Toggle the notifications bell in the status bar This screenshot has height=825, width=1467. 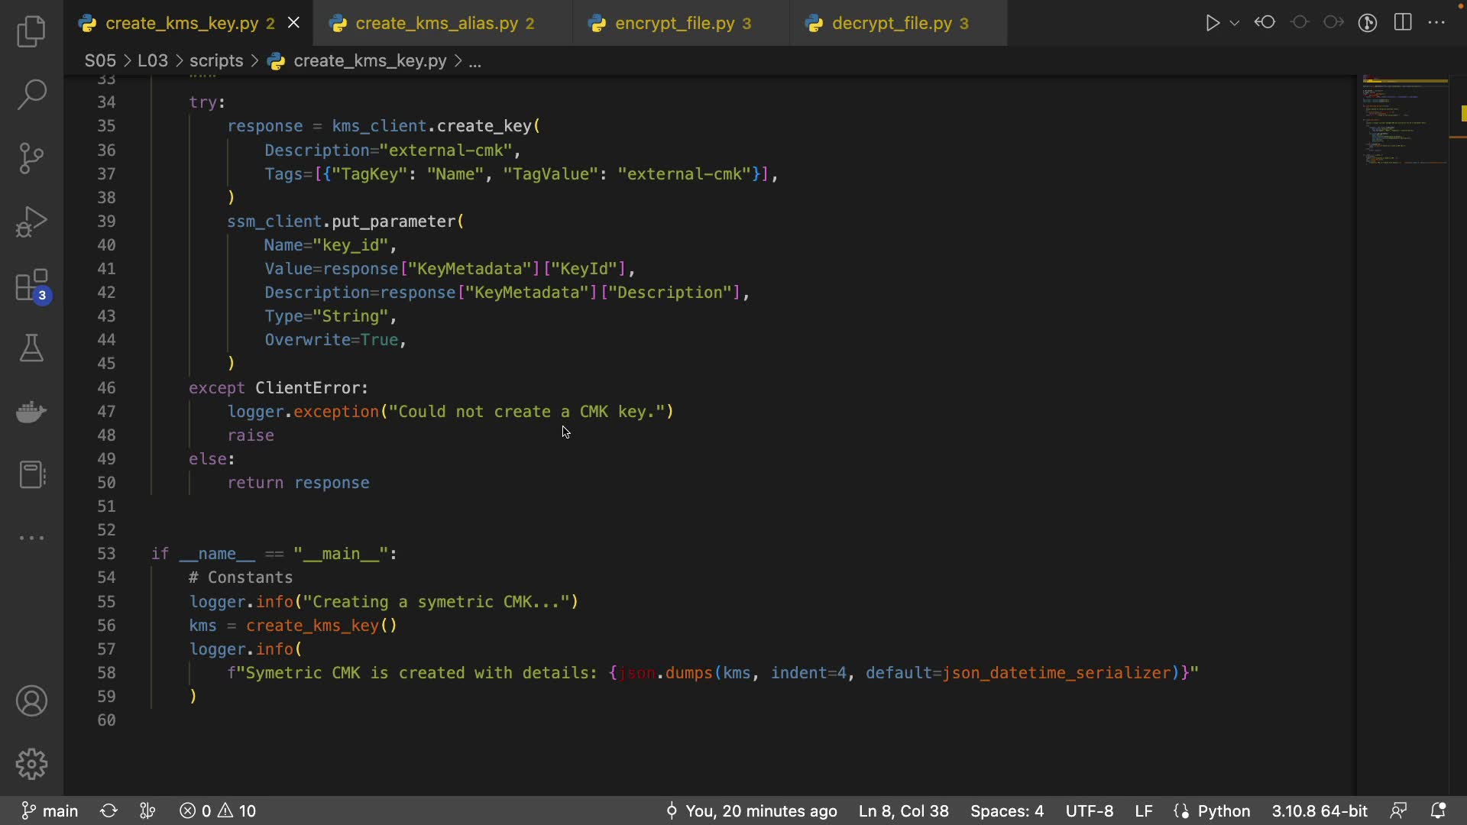coord(1438,810)
